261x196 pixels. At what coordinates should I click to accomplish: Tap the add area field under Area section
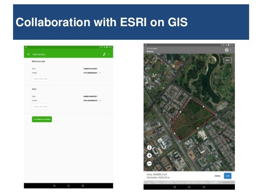click(40, 106)
